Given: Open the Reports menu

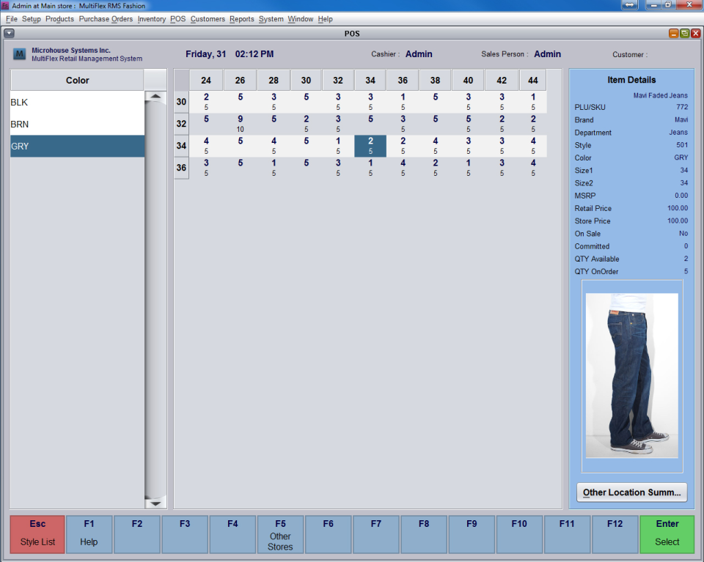Looking at the screenshot, I should tap(242, 19).
